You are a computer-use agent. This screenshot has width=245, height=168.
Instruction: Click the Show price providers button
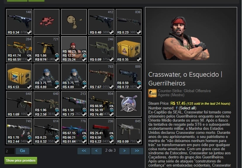click(x=21, y=160)
